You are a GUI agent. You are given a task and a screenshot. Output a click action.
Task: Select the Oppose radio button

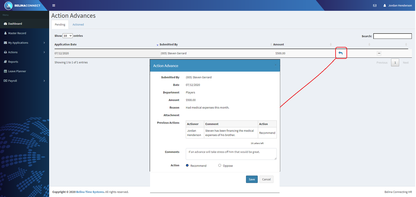tap(220, 165)
